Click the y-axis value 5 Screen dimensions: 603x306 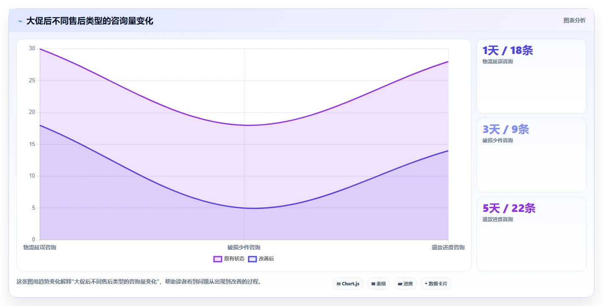(x=34, y=208)
